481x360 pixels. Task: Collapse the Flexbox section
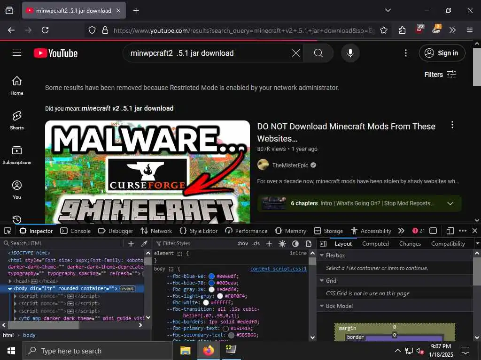point(322,255)
